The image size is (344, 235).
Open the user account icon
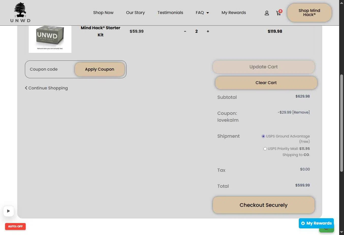coord(267,13)
